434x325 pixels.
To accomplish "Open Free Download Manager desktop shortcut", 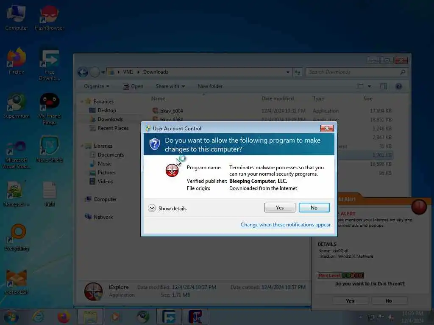I will [50, 65].
